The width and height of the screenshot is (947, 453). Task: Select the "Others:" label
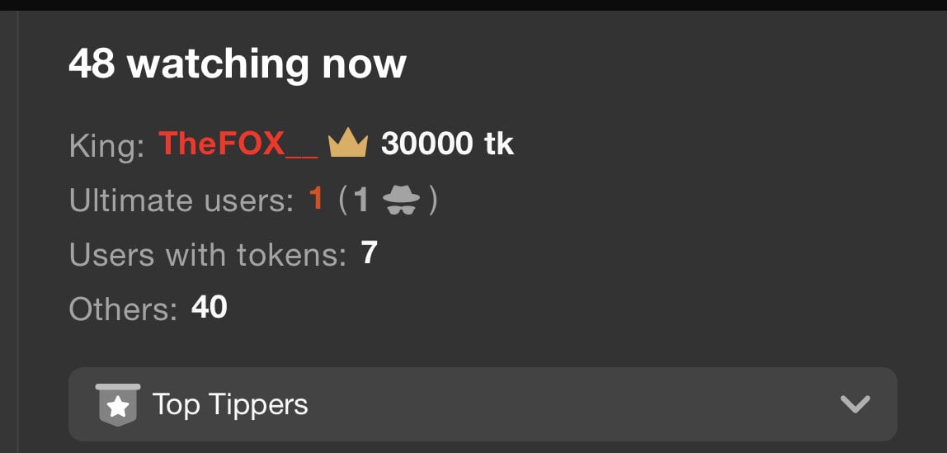pos(123,309)
